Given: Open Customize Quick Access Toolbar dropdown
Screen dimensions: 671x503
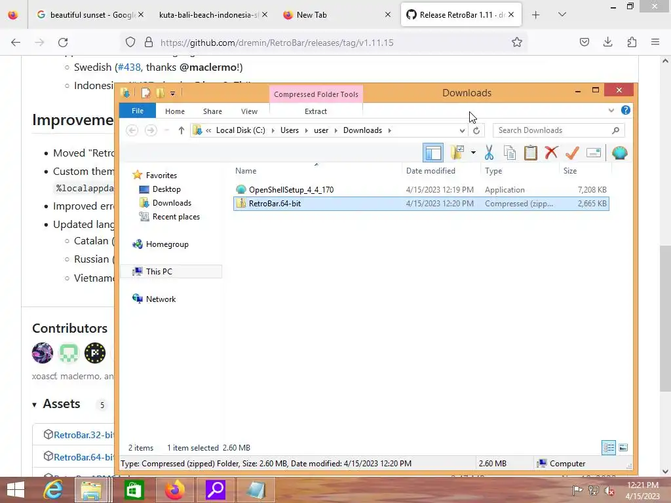Looking at the screenshot, I should coord(172,93).
